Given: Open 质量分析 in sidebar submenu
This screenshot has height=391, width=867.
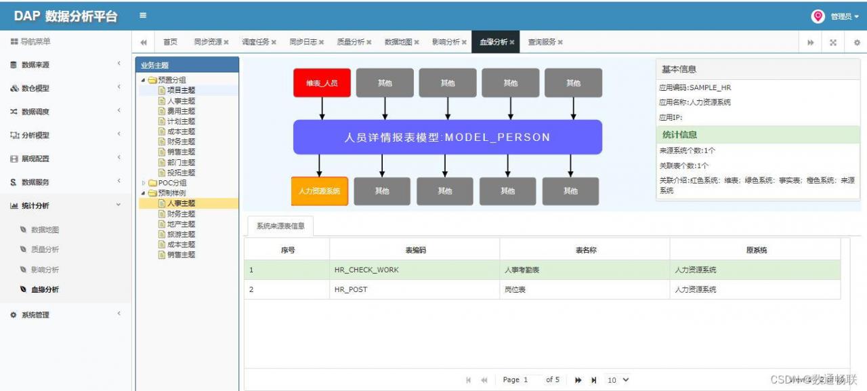Looking at the screenshot, I should [x=45, y=249].
